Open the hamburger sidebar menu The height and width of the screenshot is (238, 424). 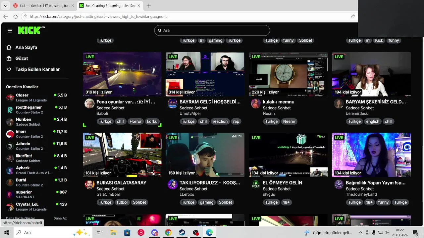pyautogui.click(x=10, y=30)
